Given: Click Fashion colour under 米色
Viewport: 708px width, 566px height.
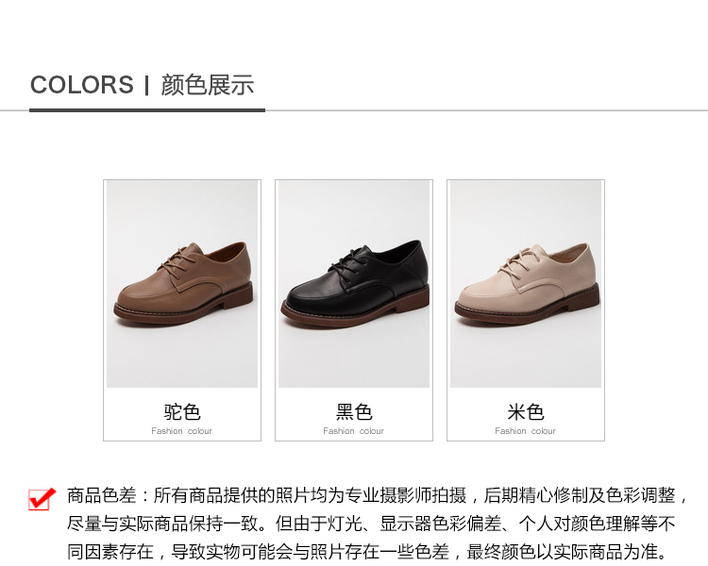Looking at the screenshot, I should coord(525,431).
